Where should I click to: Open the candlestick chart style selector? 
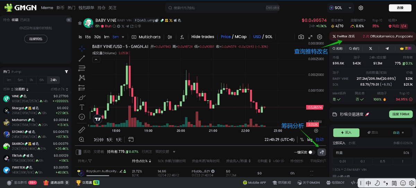(170, 37)
